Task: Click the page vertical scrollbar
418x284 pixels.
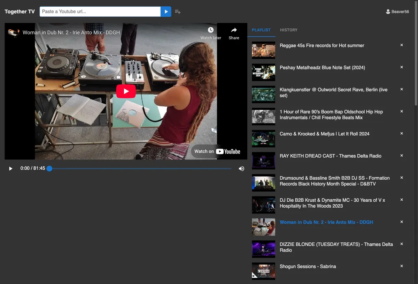Action: pos(416,52)
